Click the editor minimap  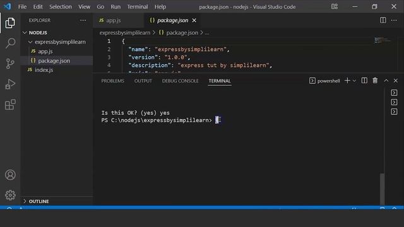[383, 40]
